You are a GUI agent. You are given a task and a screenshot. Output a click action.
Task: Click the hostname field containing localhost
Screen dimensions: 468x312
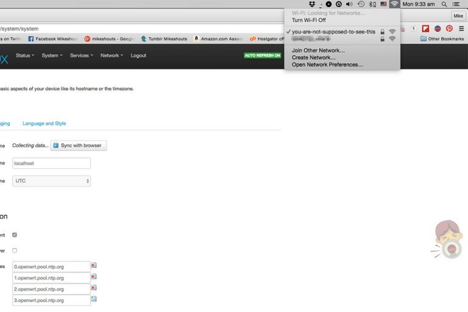[x=52, y=163]
